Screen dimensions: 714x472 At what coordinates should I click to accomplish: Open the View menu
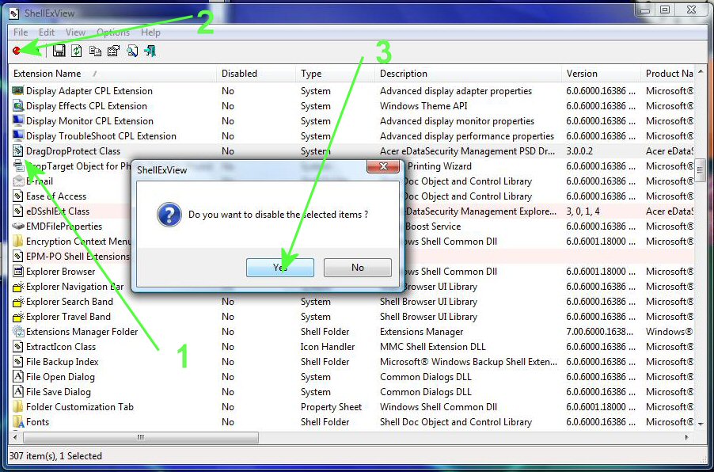point(75,32)
